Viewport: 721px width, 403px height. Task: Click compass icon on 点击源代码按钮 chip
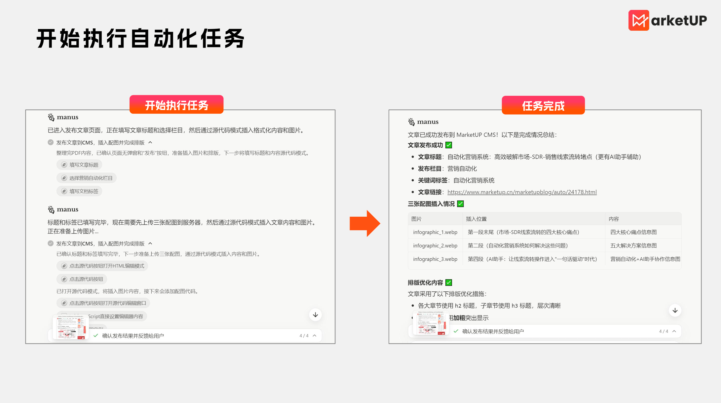point(64,279)
